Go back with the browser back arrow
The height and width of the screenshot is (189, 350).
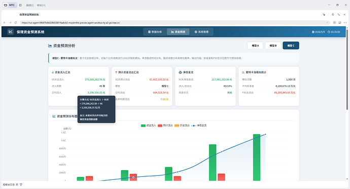(5, 22)
